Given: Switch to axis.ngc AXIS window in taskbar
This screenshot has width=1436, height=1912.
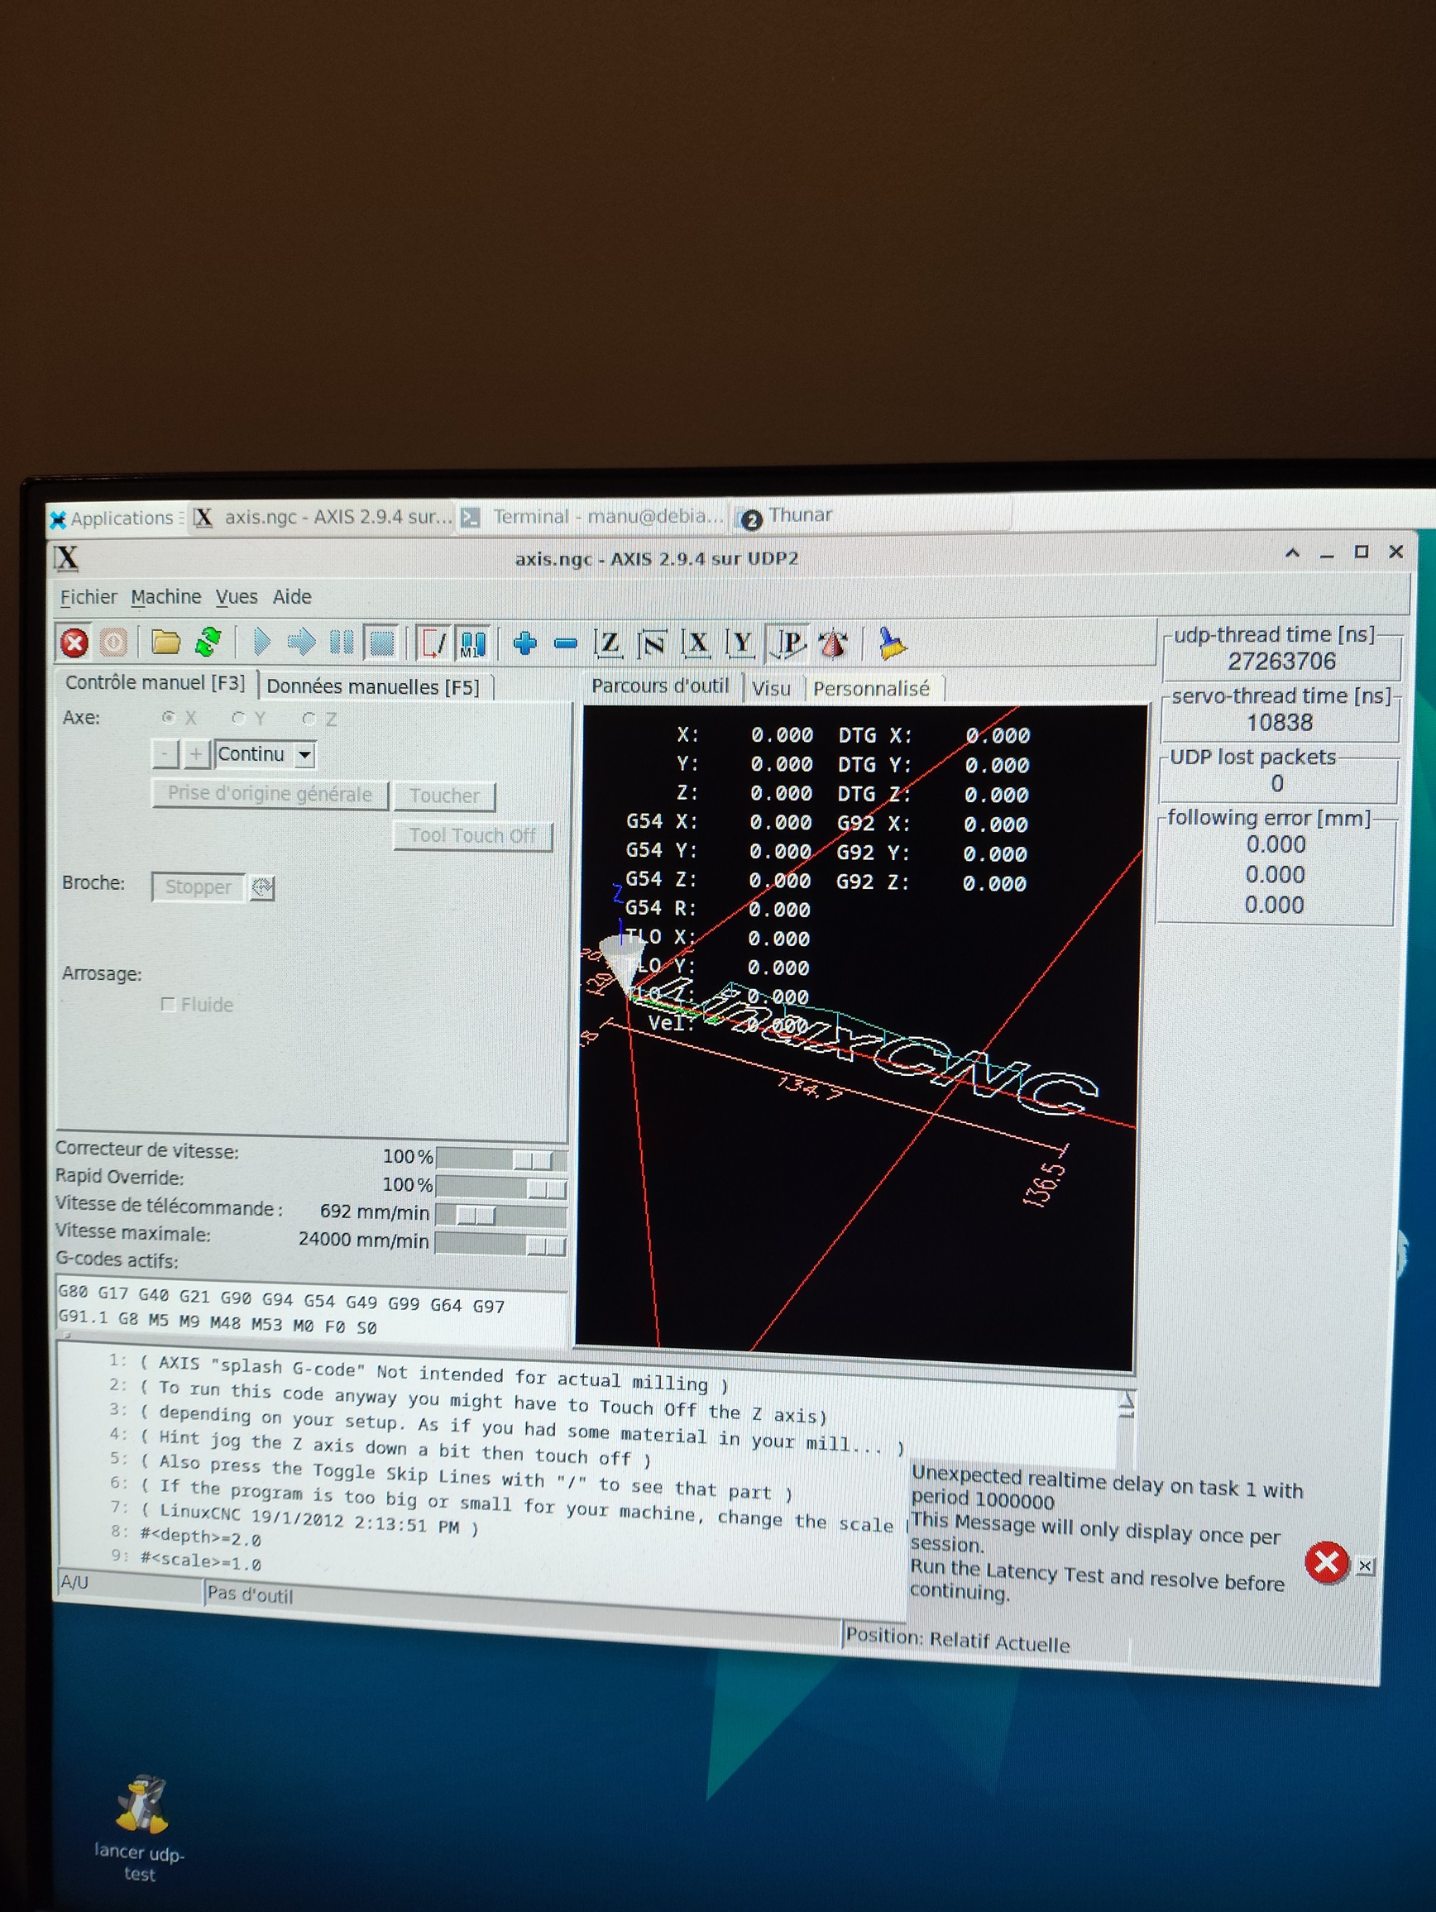Looking at the screenshot, I should [x=323, y=517].
